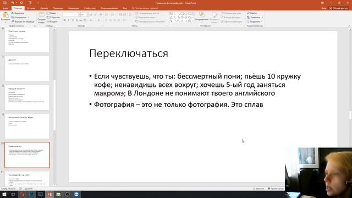Toggle bold formatting Ж button
Viewport: 352px width, 198px height.
65,20
